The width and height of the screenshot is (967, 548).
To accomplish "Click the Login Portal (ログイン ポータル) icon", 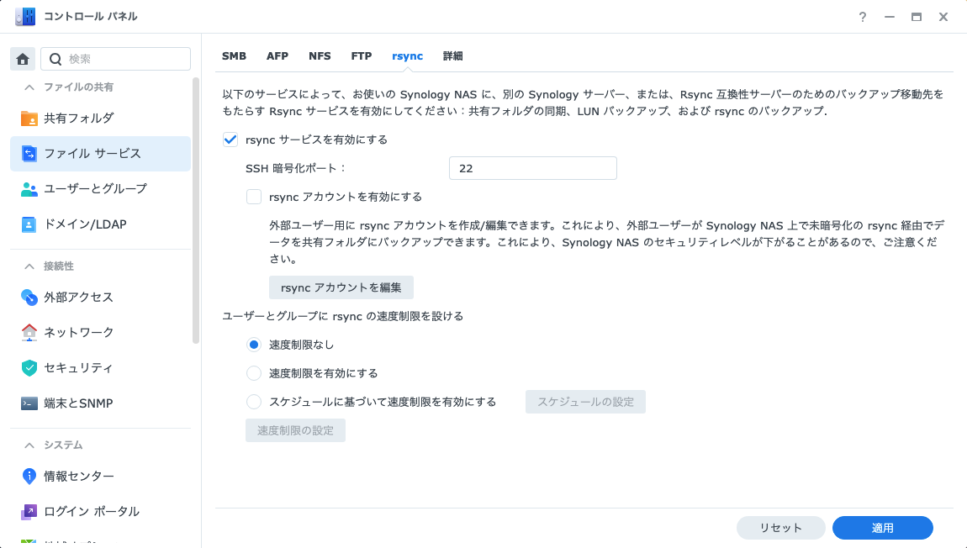I will coord(29,512).
